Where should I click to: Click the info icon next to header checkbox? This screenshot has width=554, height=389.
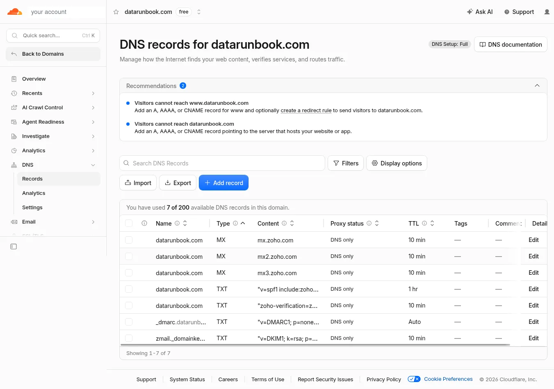(144, 223)
